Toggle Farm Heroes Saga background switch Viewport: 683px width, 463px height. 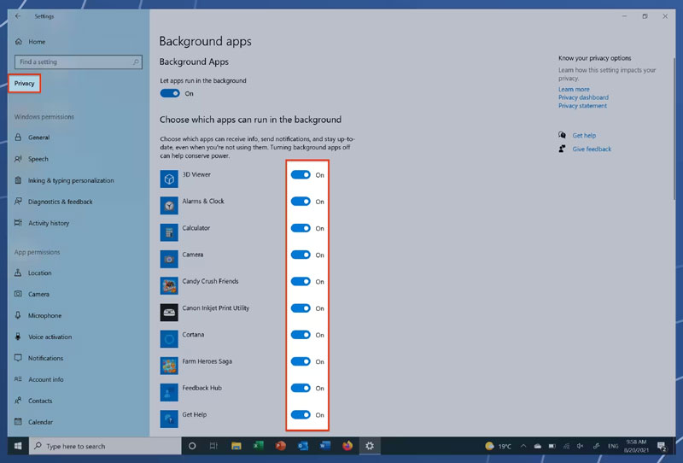pyautogui.click(x=301, y=361)
